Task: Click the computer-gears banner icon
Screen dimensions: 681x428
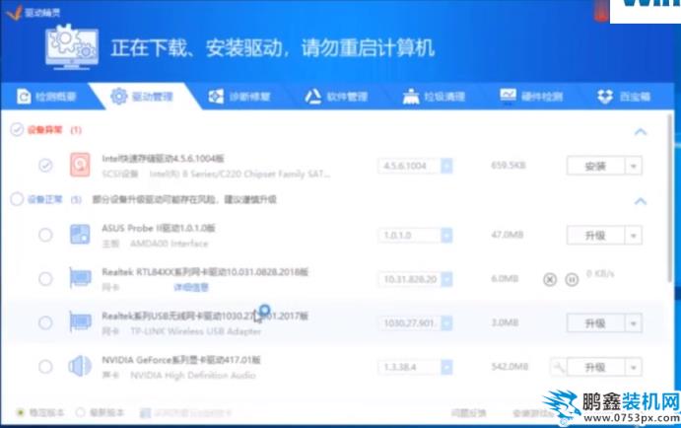Action: coord(72,47)
